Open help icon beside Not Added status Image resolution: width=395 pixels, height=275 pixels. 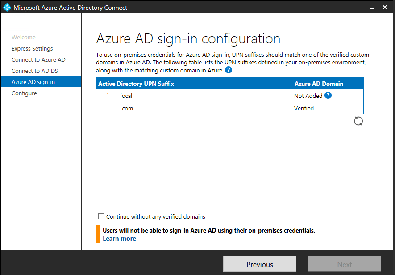coord(328,95)
